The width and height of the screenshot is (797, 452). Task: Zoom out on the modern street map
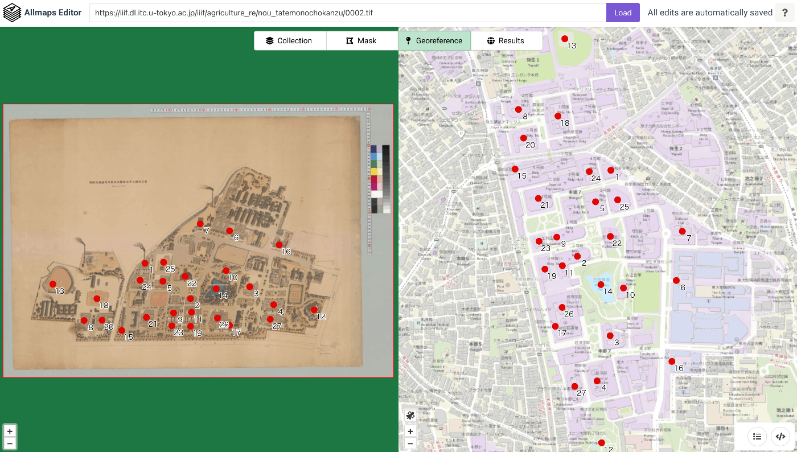coord(410,443)
